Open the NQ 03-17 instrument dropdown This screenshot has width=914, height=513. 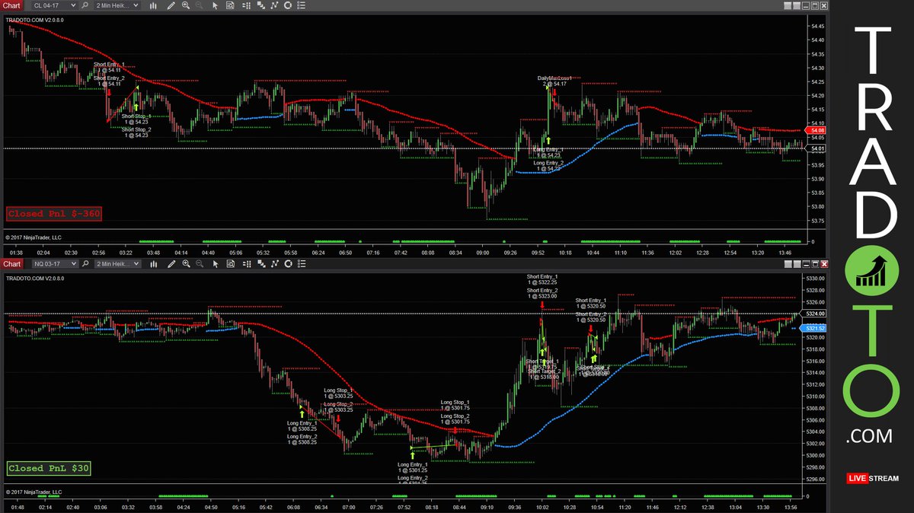(54, 263)
